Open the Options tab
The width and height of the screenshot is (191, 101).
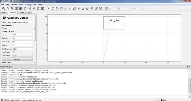[x=21, y=12]
